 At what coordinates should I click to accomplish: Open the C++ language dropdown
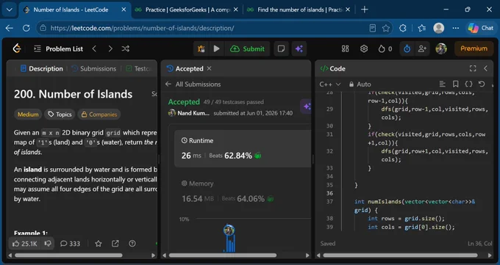(330, 84)
